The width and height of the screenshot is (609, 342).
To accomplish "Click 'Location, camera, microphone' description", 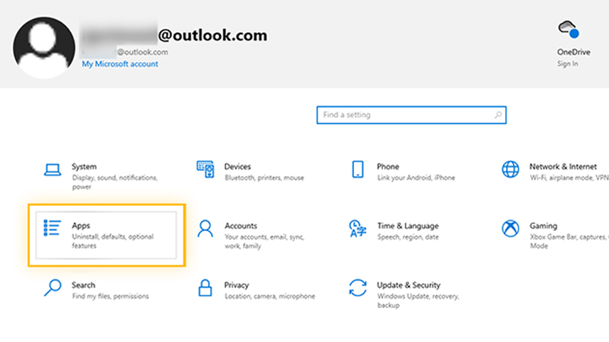I will 269,296.
